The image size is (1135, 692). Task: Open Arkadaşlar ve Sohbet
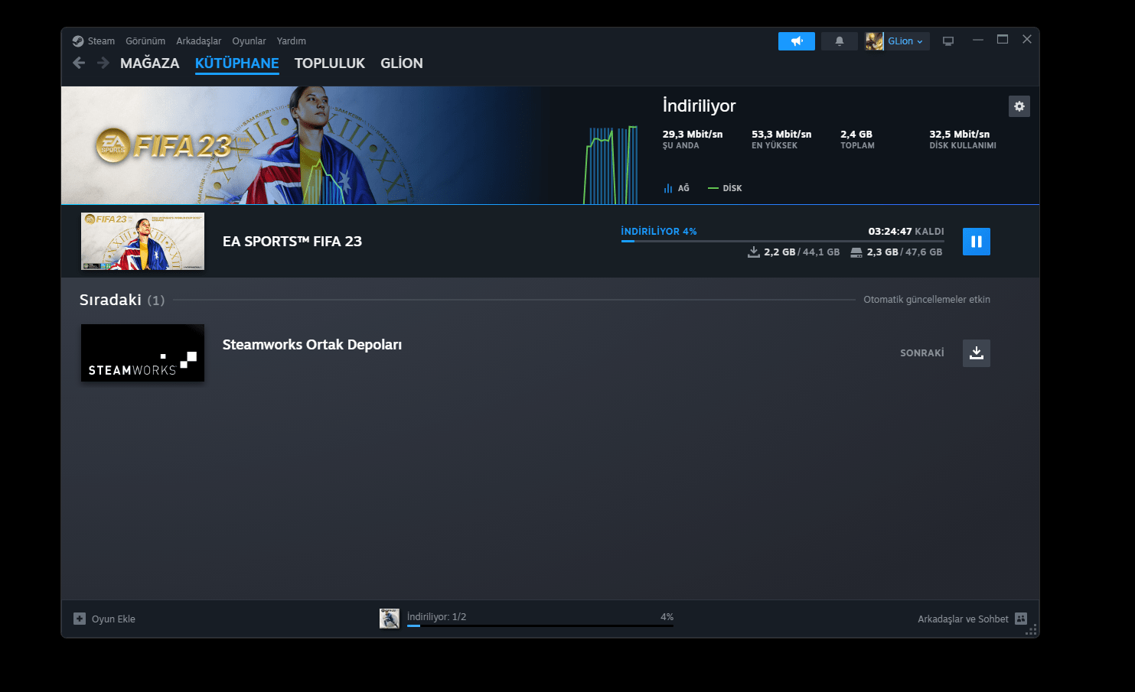pyautogui.click(x=972, y=619)
